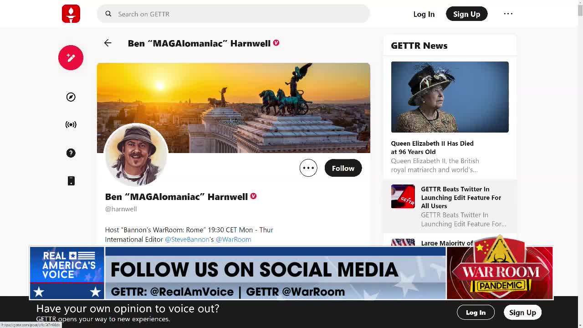This screenshot has width=583, height=328.
Task: Click the top Log In link
Action: [x=424, y=14]
